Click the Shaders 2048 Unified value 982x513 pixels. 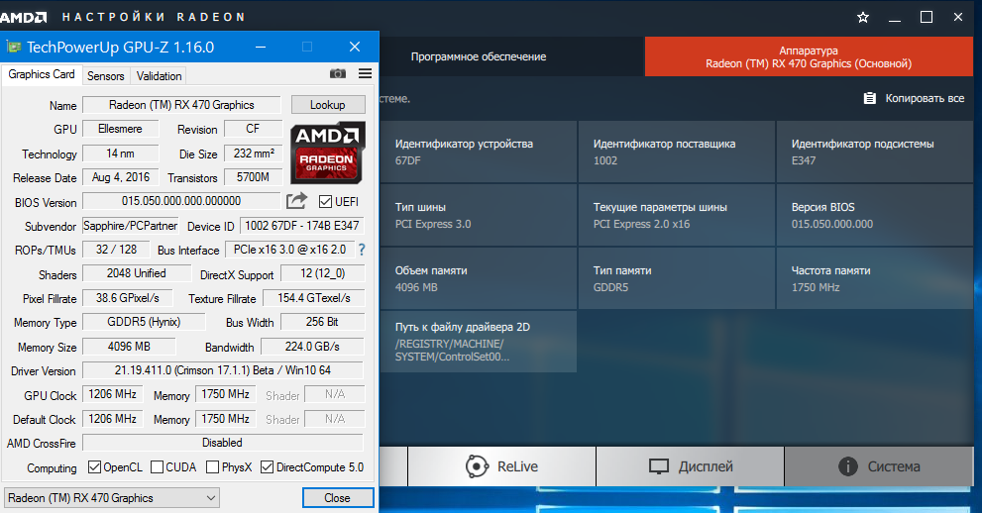[136, 273]
